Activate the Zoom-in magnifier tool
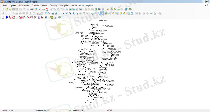This screenshot has height=112, width=210. [x=92, y=13]
